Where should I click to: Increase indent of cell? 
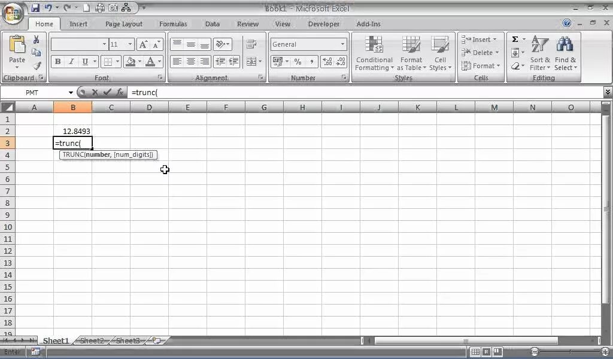tap(234, 62)
